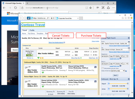Make a Web Note in Edge
Screen dimensions: 135x99
103,8
